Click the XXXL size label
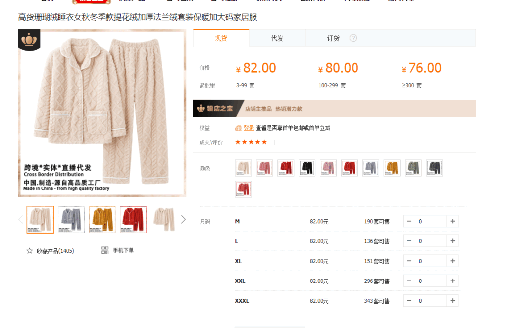This screenshot has width=507, height=328. coord(242,301)
